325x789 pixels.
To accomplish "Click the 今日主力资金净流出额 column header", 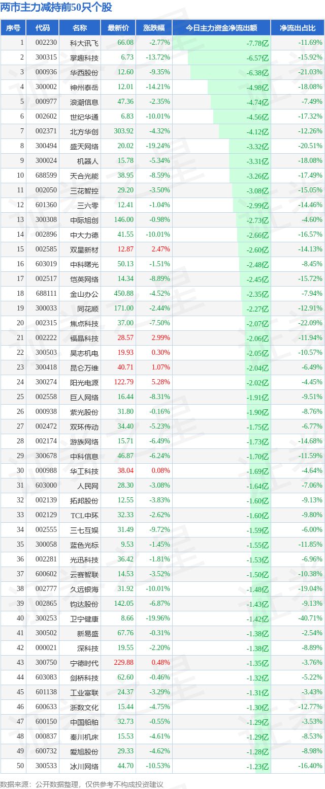I will pos(221,28).
